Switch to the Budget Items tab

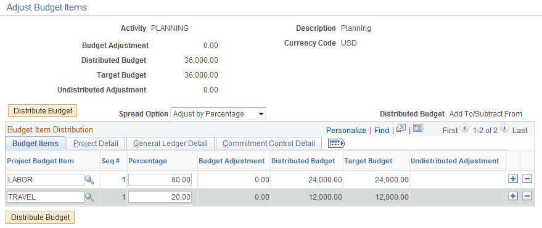(35, 144)
